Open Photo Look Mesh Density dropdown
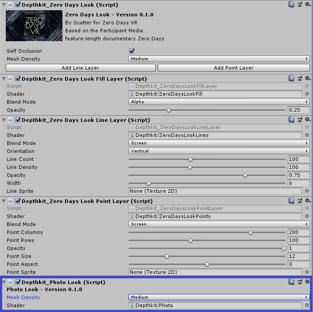Viewport: 313px width, 312px height. click(x=219, y=297)
